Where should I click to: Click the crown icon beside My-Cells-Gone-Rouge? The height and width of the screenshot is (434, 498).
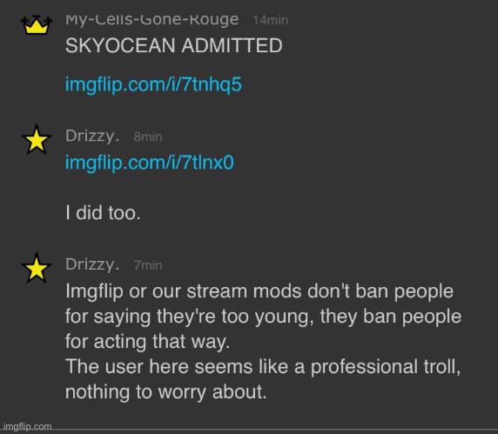coord(37,24)
